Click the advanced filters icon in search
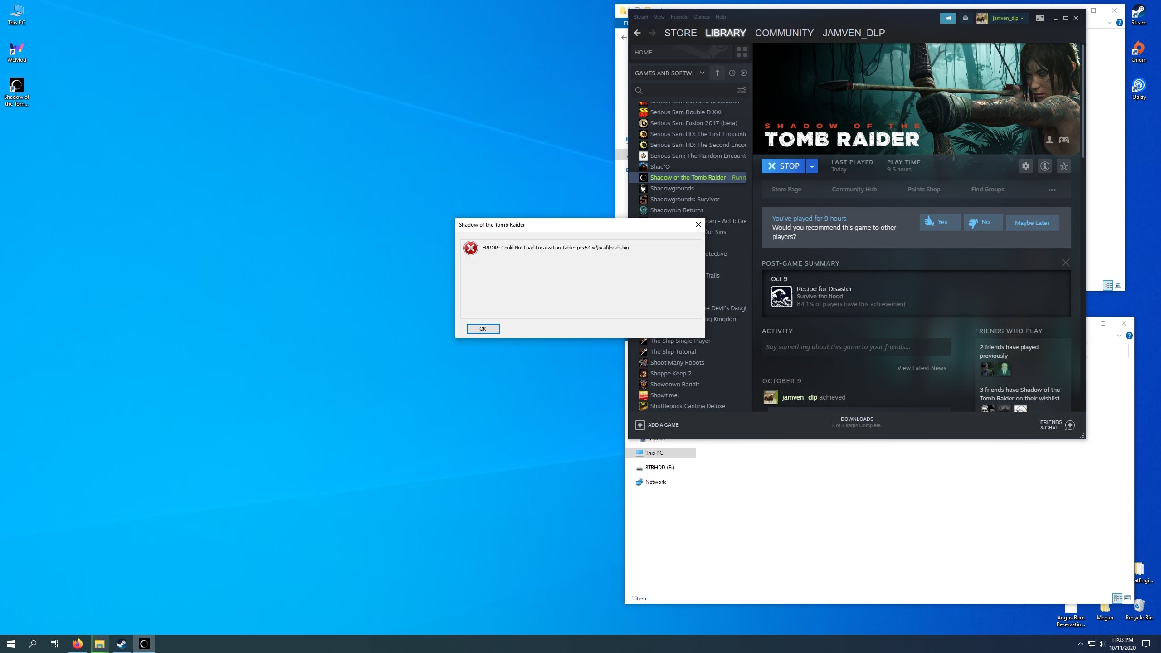The image size is (1161, 653). pyautogui.click(x=741, y=90)
